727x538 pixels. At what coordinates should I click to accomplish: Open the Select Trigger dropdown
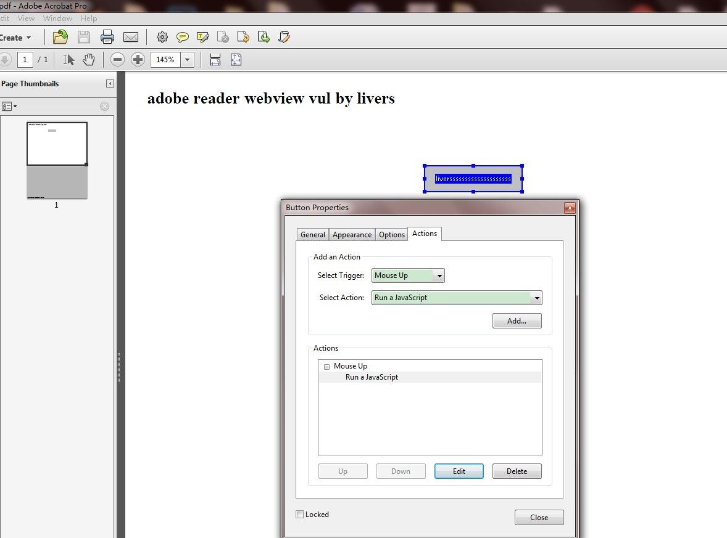(439, 276)
